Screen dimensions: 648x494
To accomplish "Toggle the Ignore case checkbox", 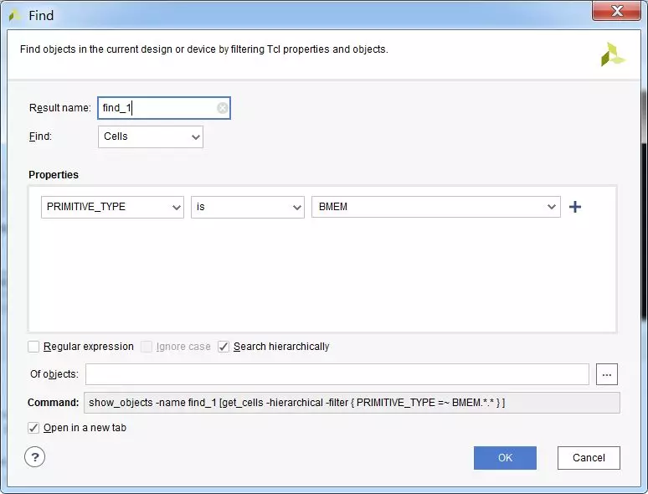I will (147, 347).
